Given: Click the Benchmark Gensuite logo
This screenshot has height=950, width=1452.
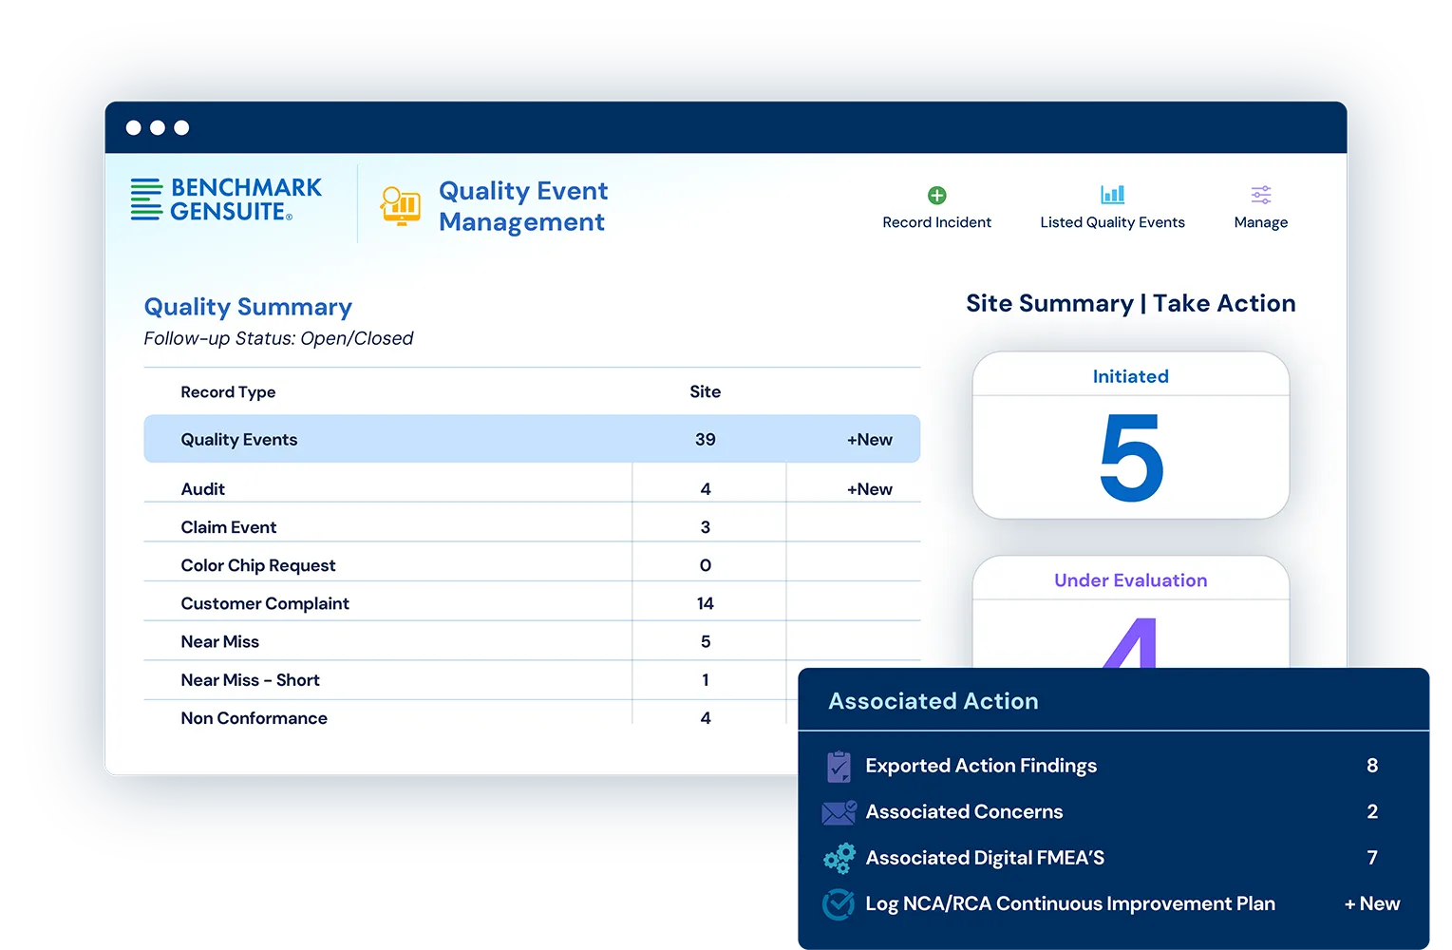Looking at the screenshot, I should [x=226, y=199].
